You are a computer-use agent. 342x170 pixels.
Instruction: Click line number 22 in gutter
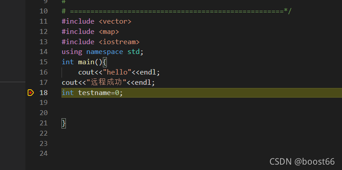(x=44, y=133)
